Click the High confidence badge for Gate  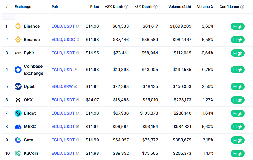coord(238,140)
